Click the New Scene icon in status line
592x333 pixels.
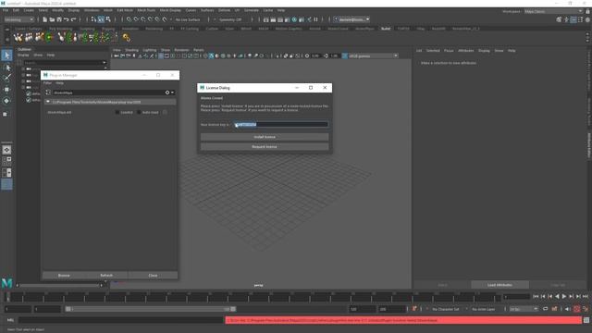click(x=45, y=19)
